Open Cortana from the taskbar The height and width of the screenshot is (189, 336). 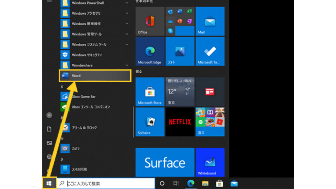[162, 183]
